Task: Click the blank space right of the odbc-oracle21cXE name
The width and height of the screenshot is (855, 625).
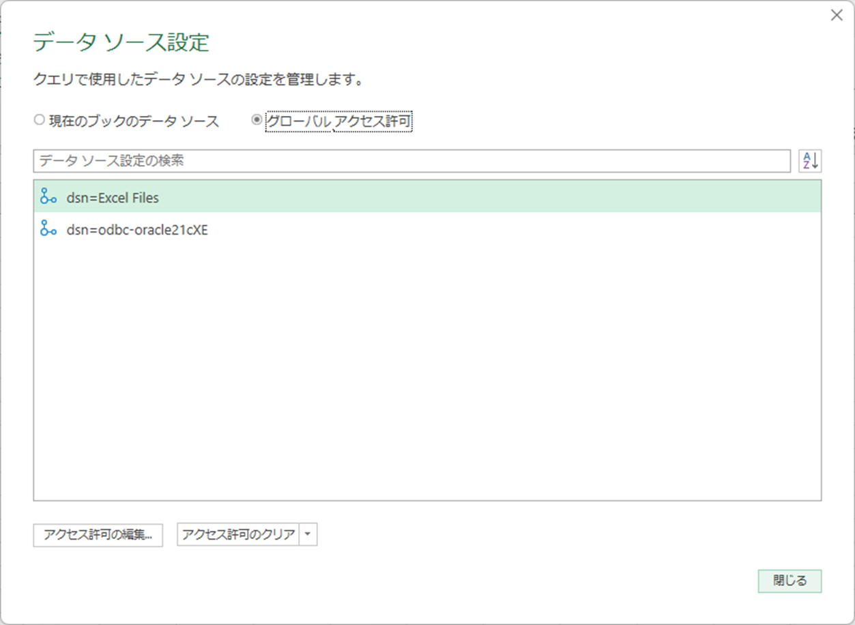Action: (x=512, y=230)
